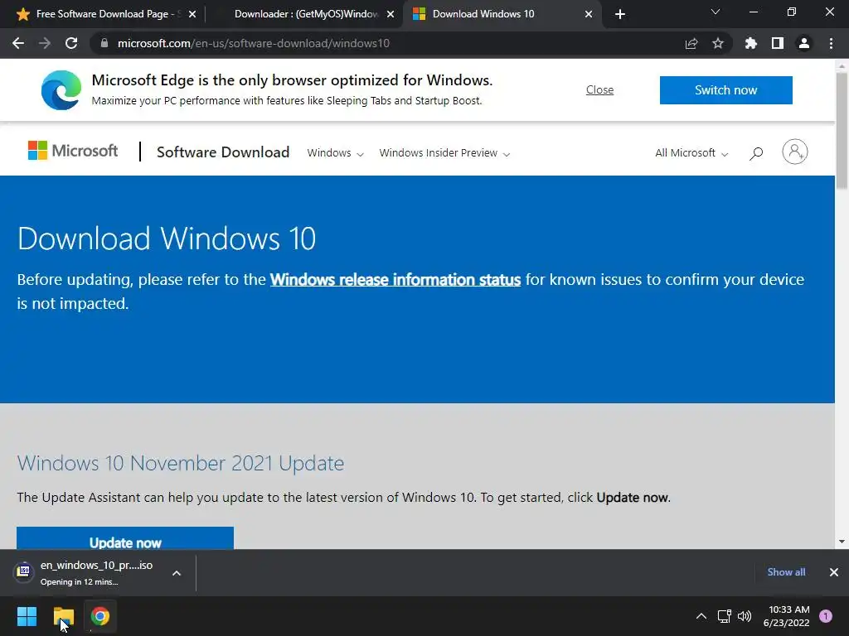Open the site search magnifier
Image resolution: width=849 pixels, height=636 pixels.
[756, 153]
